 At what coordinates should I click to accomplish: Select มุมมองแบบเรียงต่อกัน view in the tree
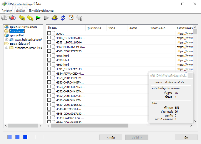click(23, 27)
